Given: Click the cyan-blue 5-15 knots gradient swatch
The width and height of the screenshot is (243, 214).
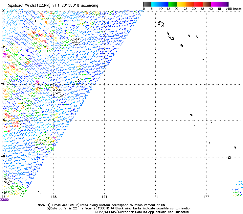Looking at the screenshot, I should pyautogui.click(x=160, y=4).
